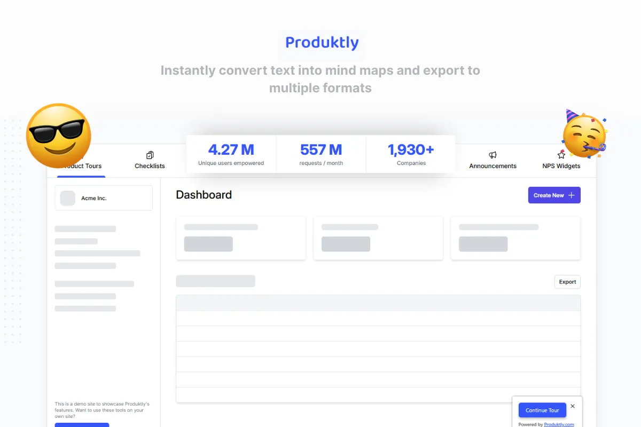Switch to the Announcements tab
The height and width of the screenshot is (427, 641).
493,160
